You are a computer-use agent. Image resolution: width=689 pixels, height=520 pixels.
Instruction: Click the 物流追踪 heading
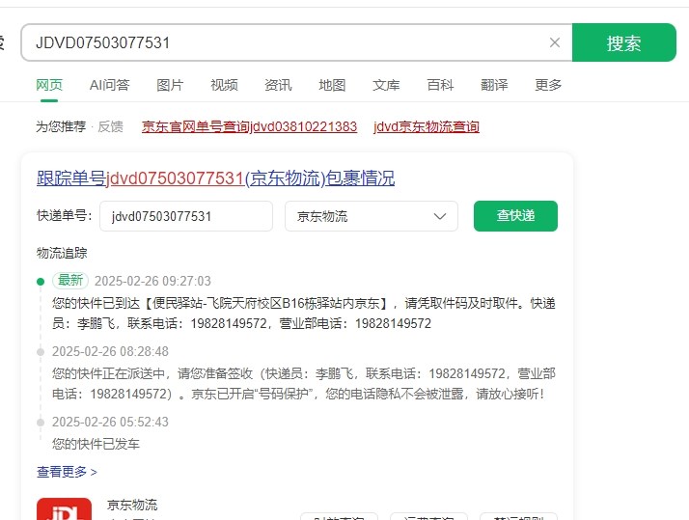(62, 253)
